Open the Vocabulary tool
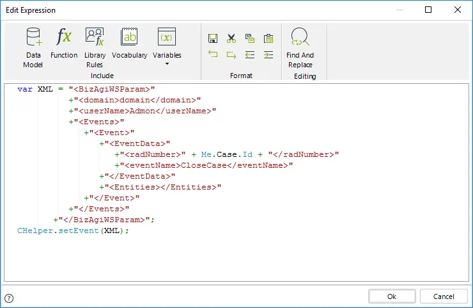This screenshot has height=308, width=473. coord(129,43)
